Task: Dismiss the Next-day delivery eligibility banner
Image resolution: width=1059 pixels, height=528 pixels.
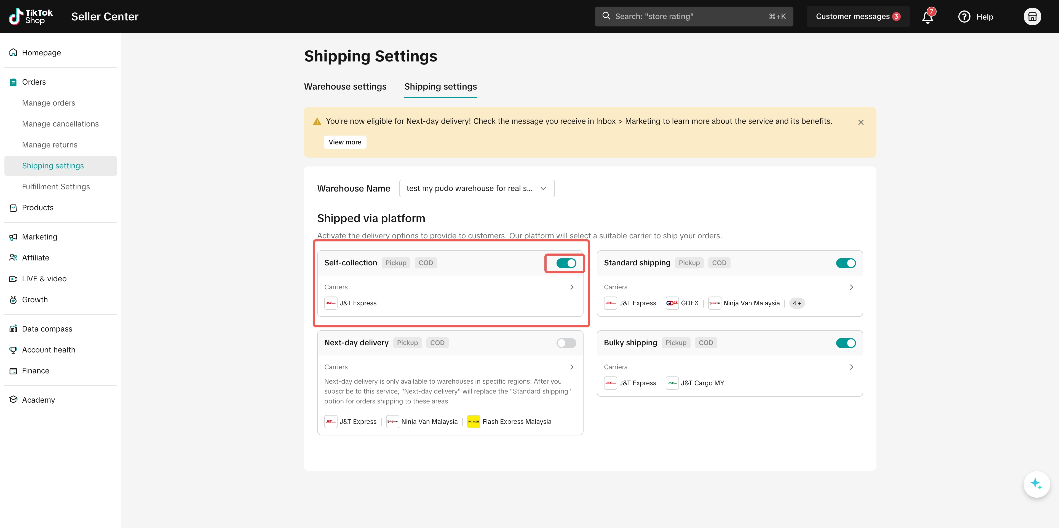Action: (860, 122)
